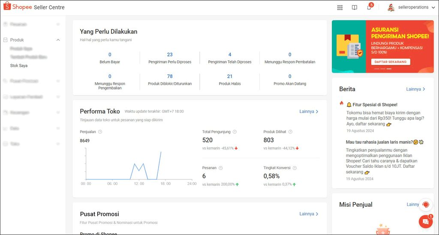The image size is (439, 235).
Task: Show info tooltip for Total Pengunjung
Action: 235,132
